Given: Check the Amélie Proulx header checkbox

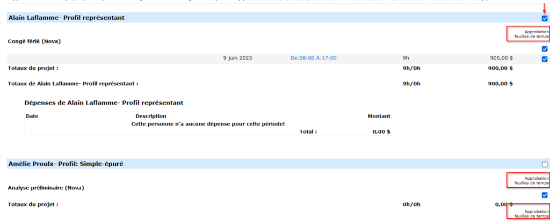Looking at the screenshot, I should (x=545, y=164).
